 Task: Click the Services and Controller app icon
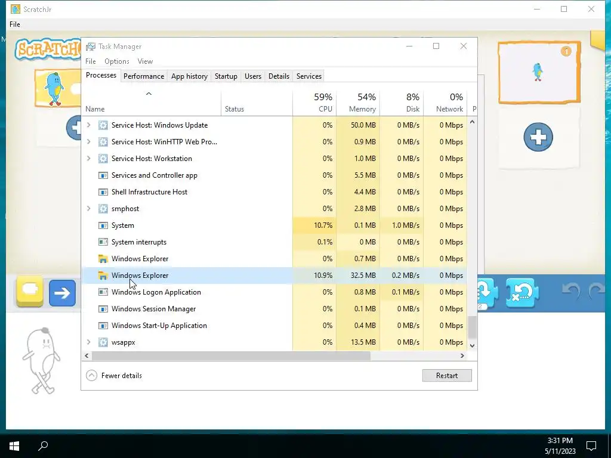pos(103,175)
